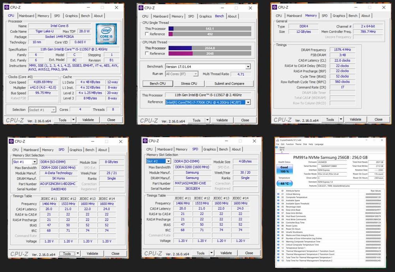Image resolution: width=395 pixels, height=272 pixels.
Task: Open SPD tab in Memory timings window
Action: click(324, 16)
